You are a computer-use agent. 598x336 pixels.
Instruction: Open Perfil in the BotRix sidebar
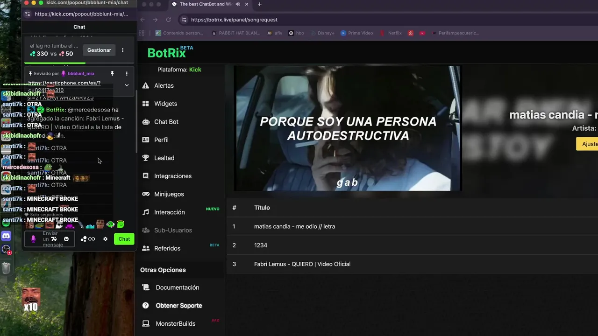tap(161, 140)
